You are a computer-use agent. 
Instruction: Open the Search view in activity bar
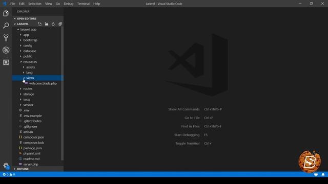tap(6, 26)
